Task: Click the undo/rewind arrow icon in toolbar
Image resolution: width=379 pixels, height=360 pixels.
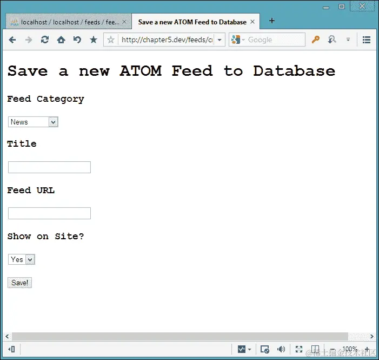Action: point(77,40)
